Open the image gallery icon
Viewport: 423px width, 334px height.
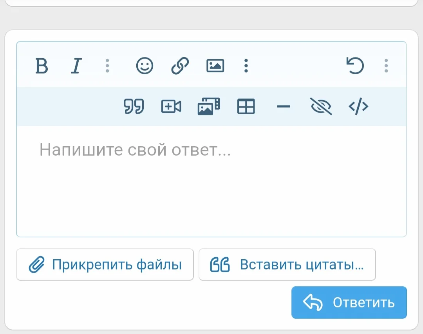click(208, 106)
